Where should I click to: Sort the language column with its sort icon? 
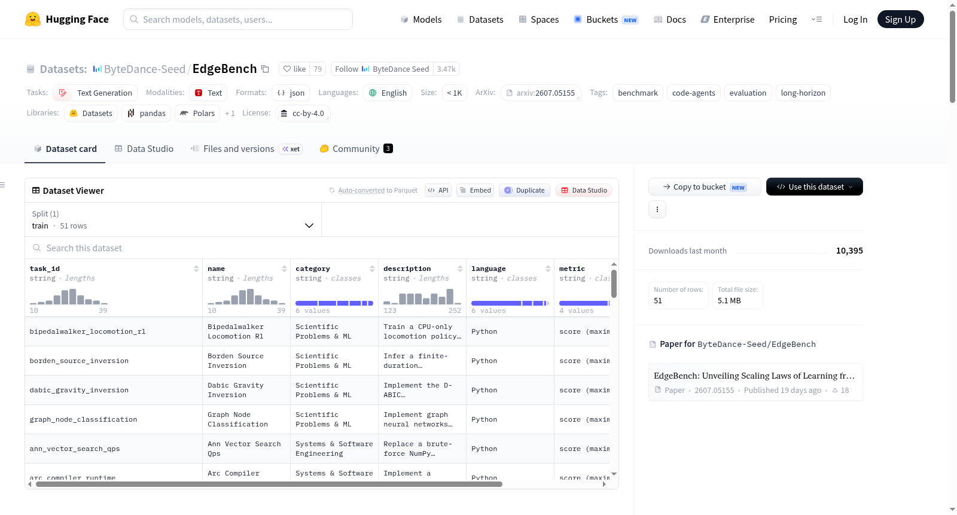click(548, 269)
